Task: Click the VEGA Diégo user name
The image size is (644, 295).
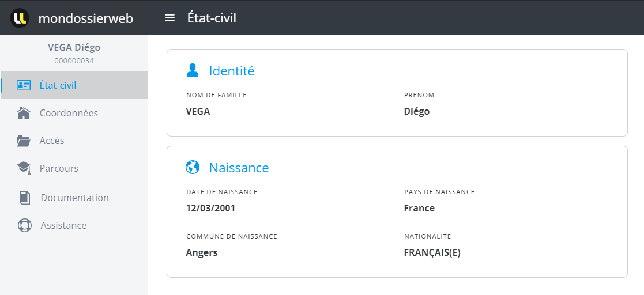Action: pyautogui.click(x=74, y=47)
